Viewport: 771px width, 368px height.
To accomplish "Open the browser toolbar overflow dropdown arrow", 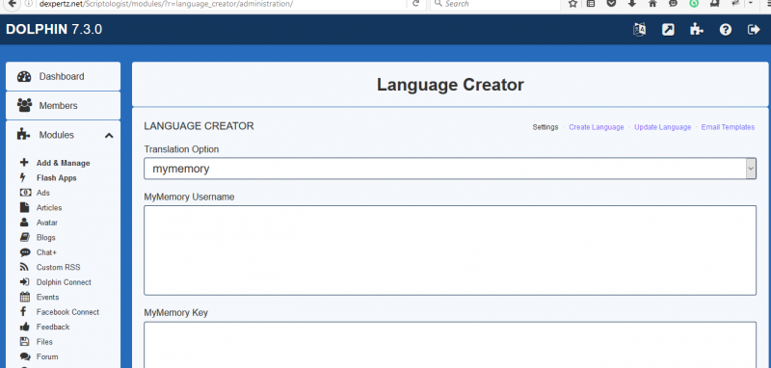I will [751, 4].
